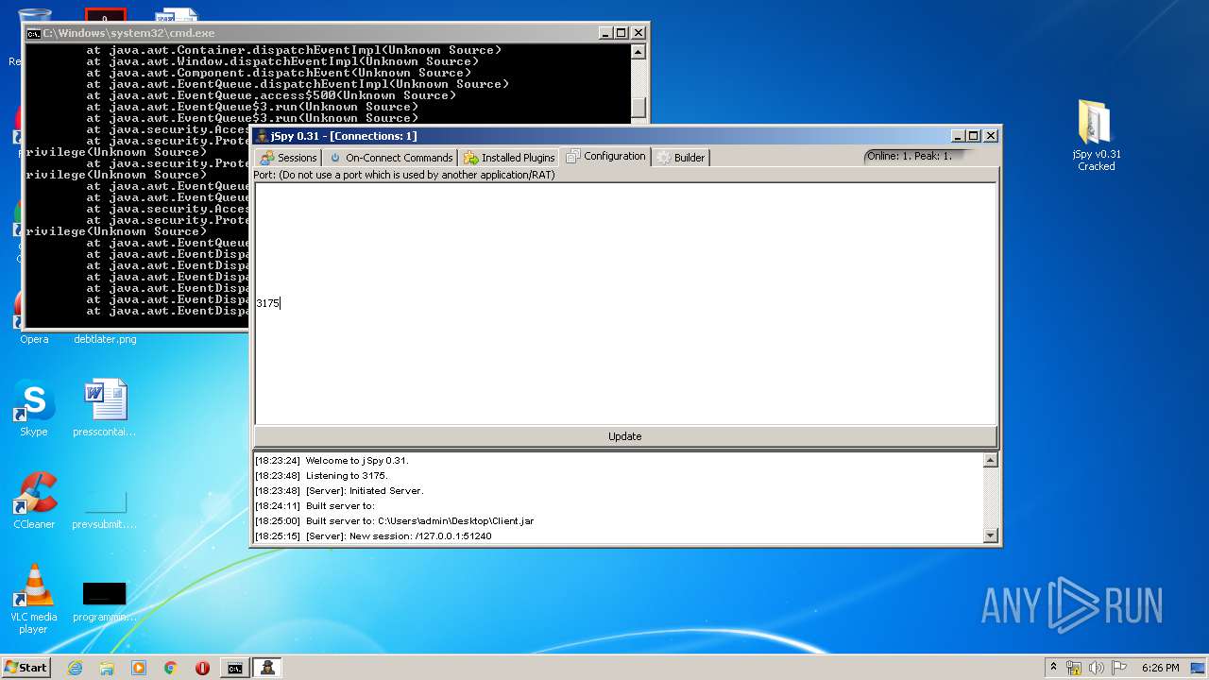The image size is (1209, 680).
Task: Minimize the jSpy window
Action: point(958,136)
